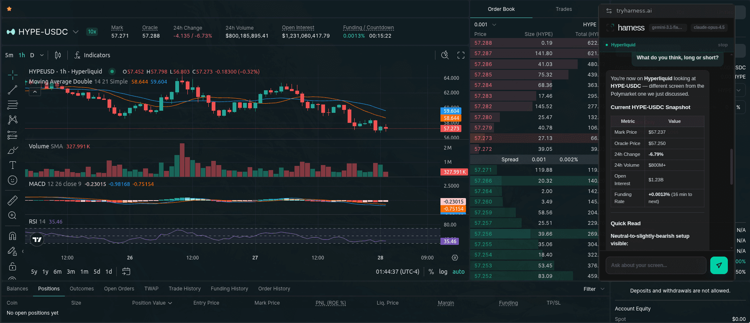Select the 1h timeframe
Image resolution: width=750 pixels, height=323 pixels.
pos(22,55)
